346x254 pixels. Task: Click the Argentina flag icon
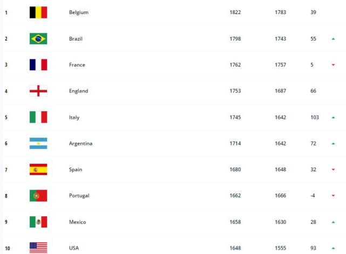coord(38,143)
